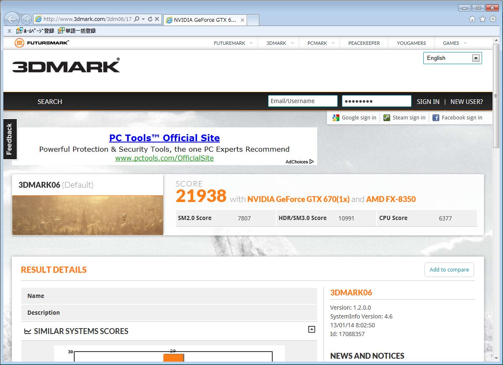Click the 3DMARK logo

click(x=66, y=65)
